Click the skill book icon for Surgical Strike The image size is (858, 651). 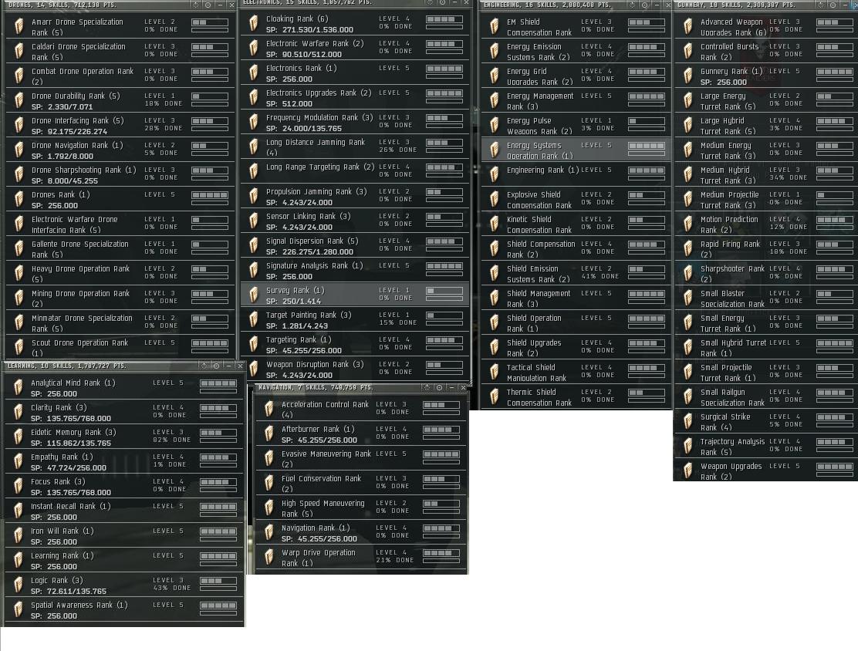[687, 420]
